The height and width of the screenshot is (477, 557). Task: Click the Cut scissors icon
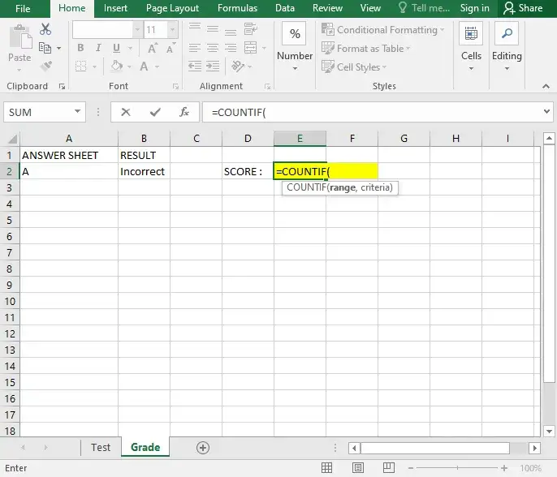45,30
